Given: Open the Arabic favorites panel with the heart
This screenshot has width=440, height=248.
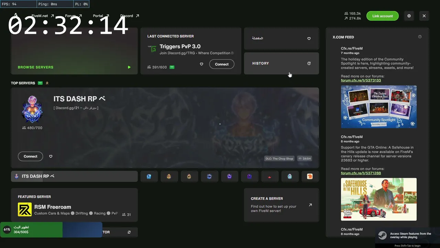Looking at the screenshot, I should point(282,39).
